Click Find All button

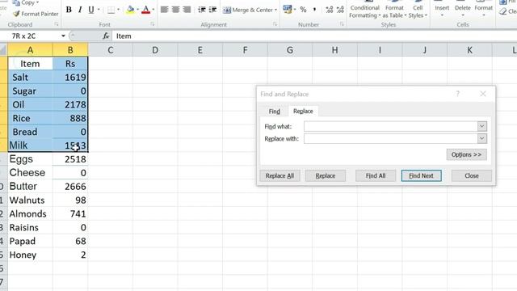(376, 176)
